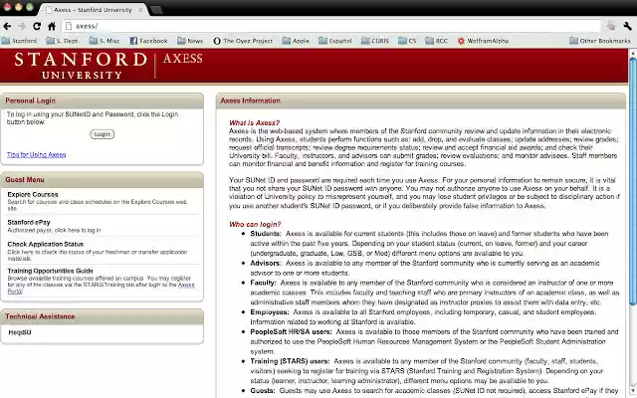Click the "Guests:" bullet label

coord(263,390)
